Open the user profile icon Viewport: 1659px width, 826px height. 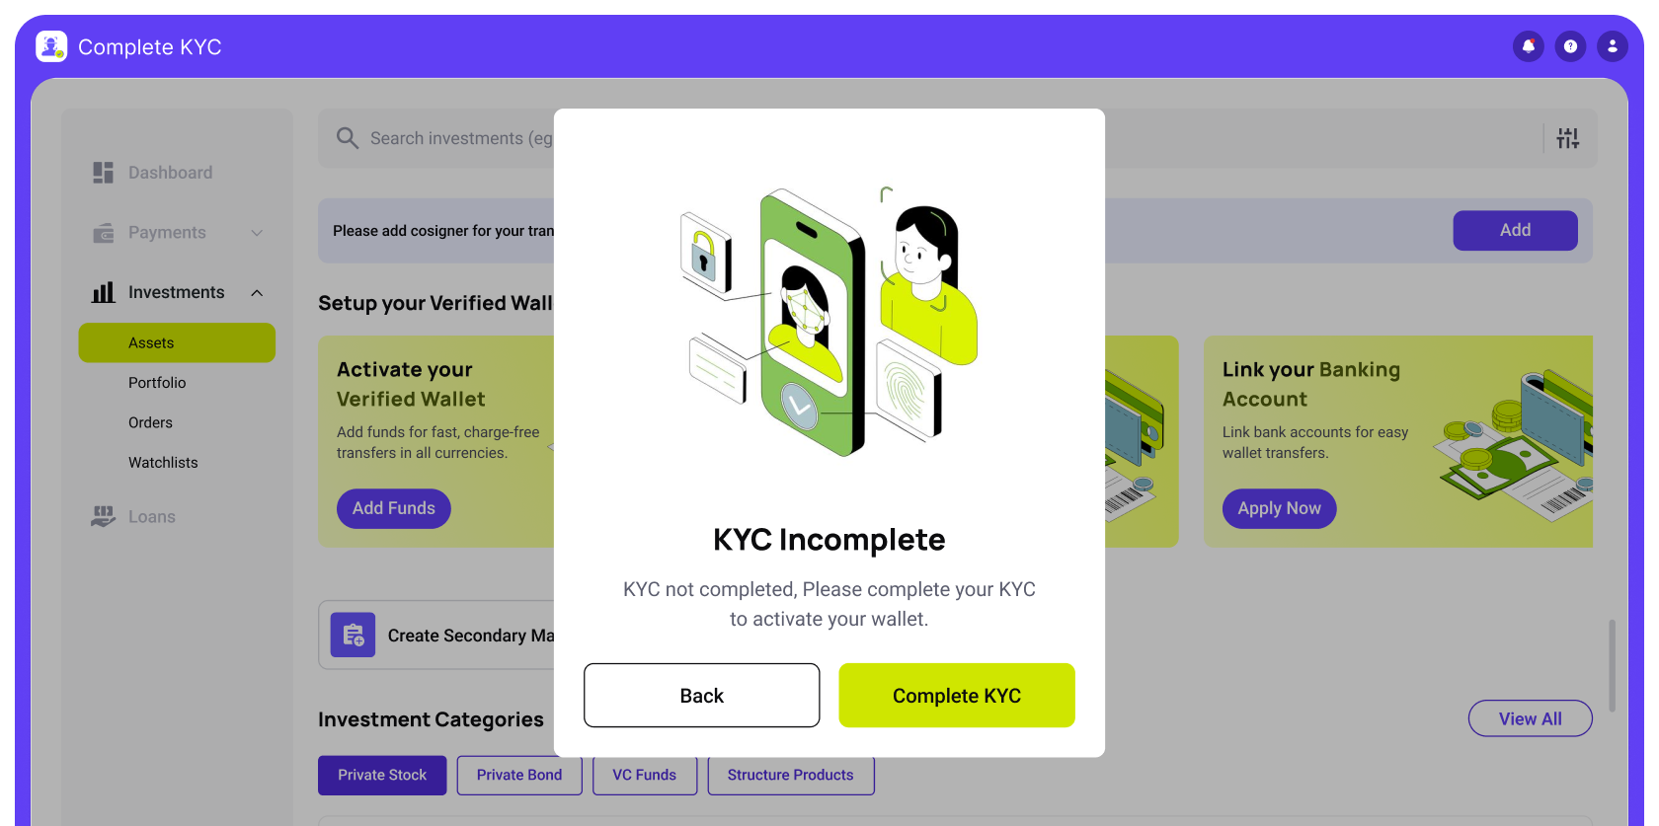click(x=1613, y=46)
